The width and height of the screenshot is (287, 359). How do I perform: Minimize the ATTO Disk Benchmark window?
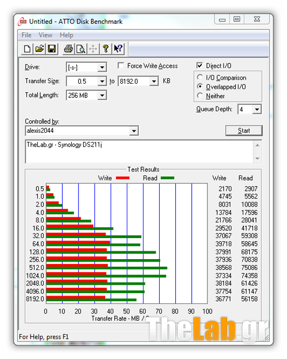tap(222, 19)
